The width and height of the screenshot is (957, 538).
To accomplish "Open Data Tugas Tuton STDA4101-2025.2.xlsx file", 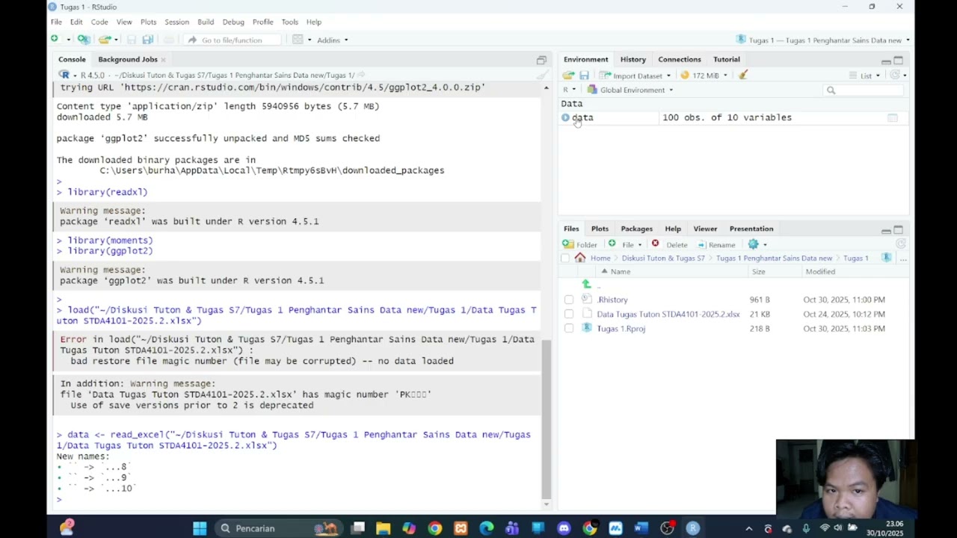I will [x=668, y=314].
